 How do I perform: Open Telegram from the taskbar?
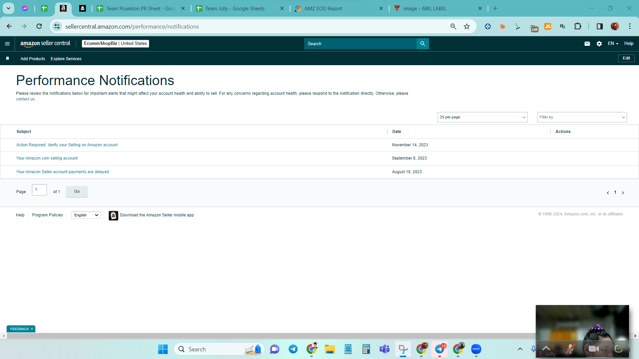pyautogui.click(x=293, y=349)
